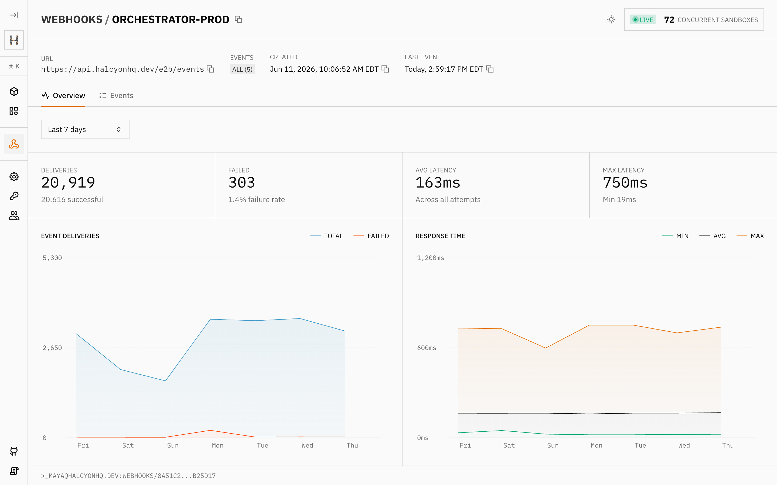
Task: Click the 72 concurrent sandboxes counter
Action: [x=711, y=20]
